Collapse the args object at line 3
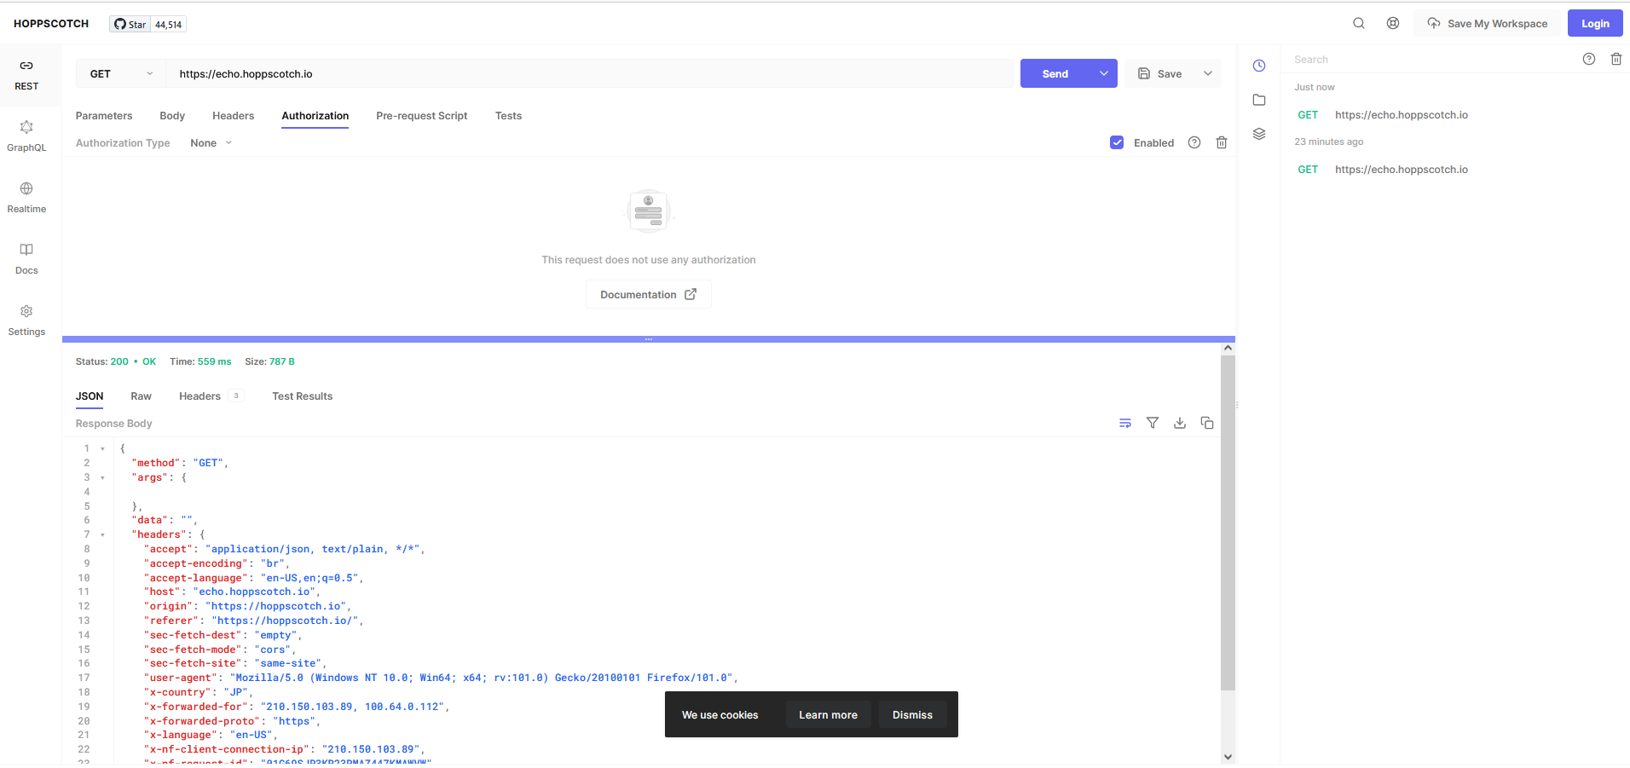 click(102, 477)
